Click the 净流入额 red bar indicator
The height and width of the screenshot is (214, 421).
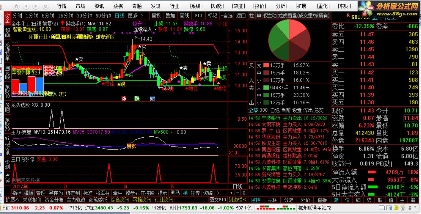coord(372,172)
